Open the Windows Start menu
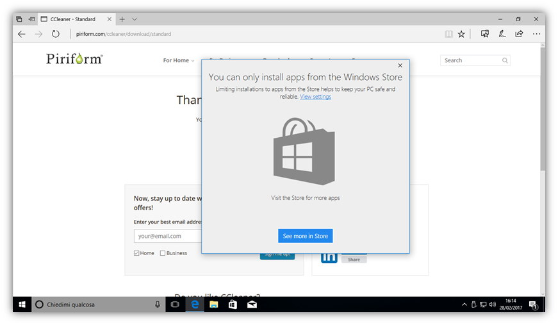558x325 pixels. click(22, 304)
